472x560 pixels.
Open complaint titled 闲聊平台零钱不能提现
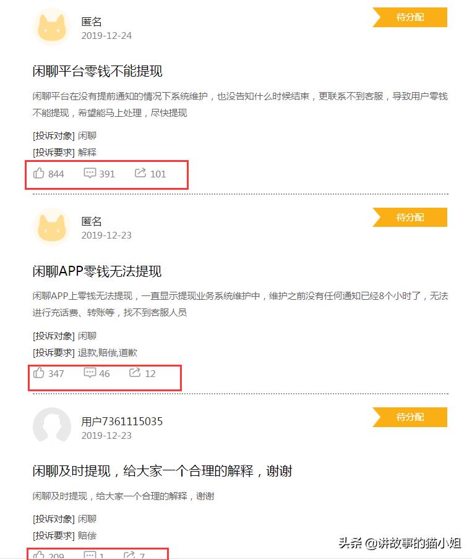pos(97,71)
